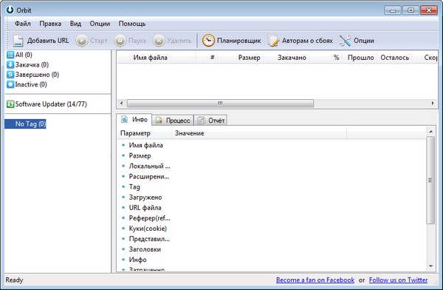Click horizontal scrollbar left arrow
Image resolution: width=443 pixels, height=290 pixels.
click(122, 104)
